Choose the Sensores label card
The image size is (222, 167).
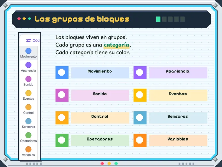pos(178,118)
